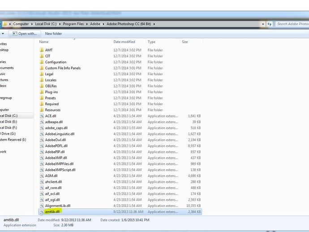Click the refresh icon beside address bar
Image resolution: width=309 pixels, height=232 pixels.
pos(270,24)
